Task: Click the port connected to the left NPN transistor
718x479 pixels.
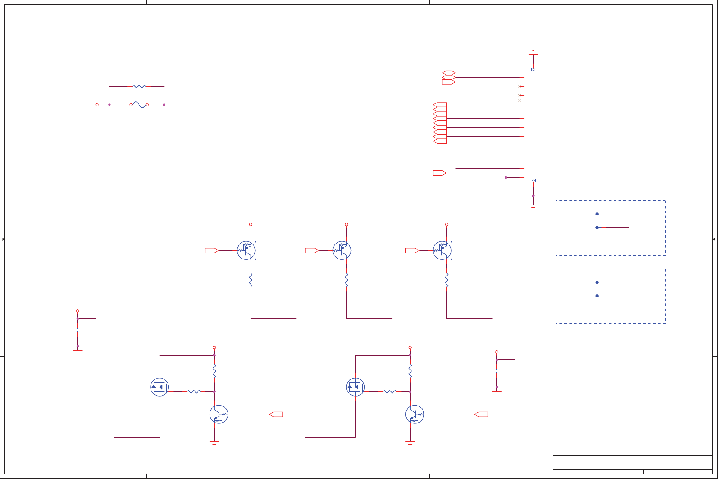Action: tap(276, 414)
